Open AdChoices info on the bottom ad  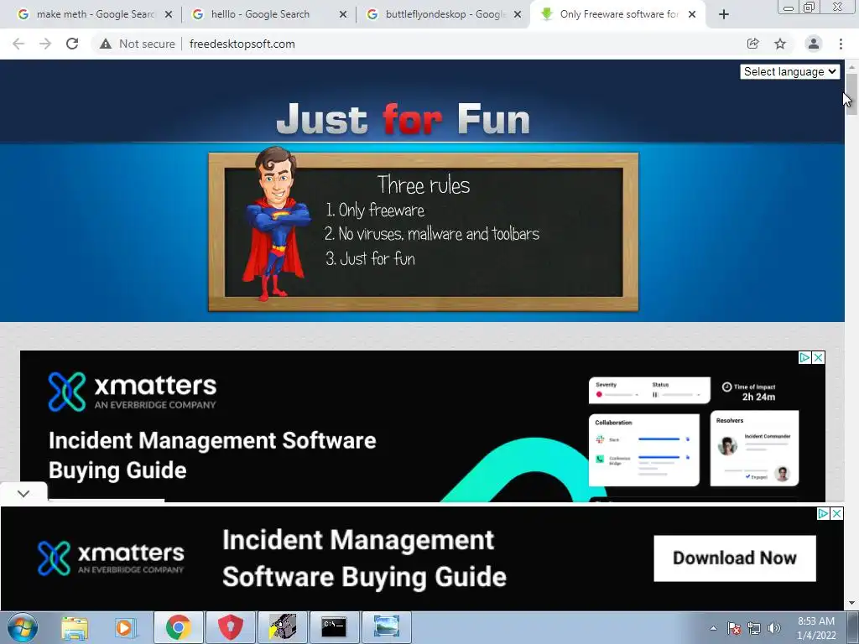tap(823, 514)
